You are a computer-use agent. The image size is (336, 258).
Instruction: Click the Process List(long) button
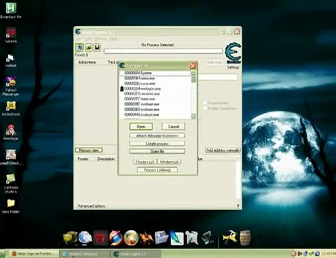coord(157,170)
